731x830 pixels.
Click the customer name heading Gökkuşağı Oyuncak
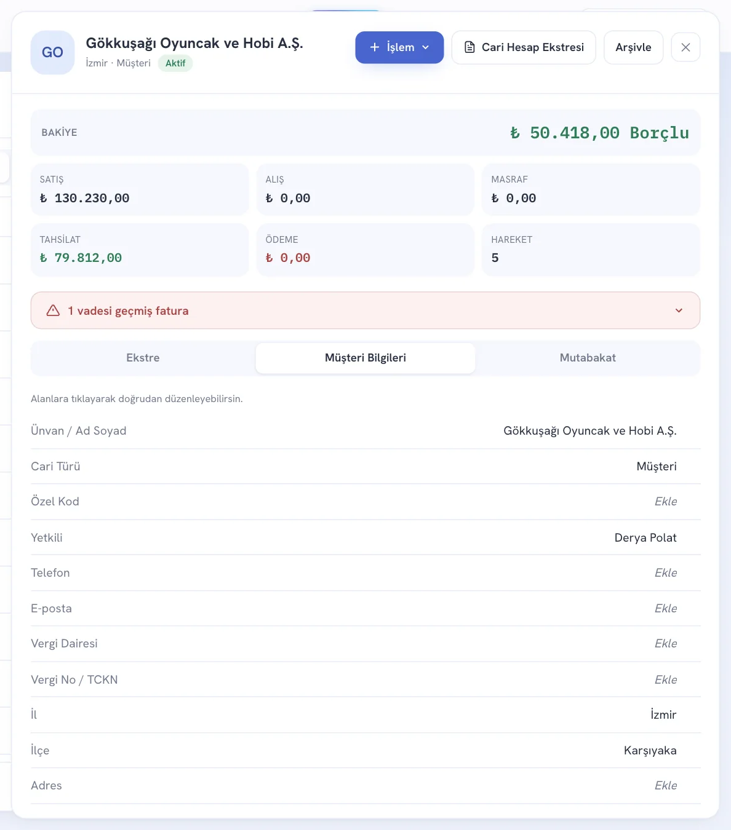tap(194, 43)
